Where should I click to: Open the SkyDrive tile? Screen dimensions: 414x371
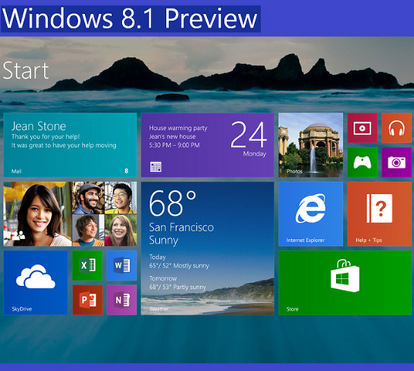[x=36, y=283]
